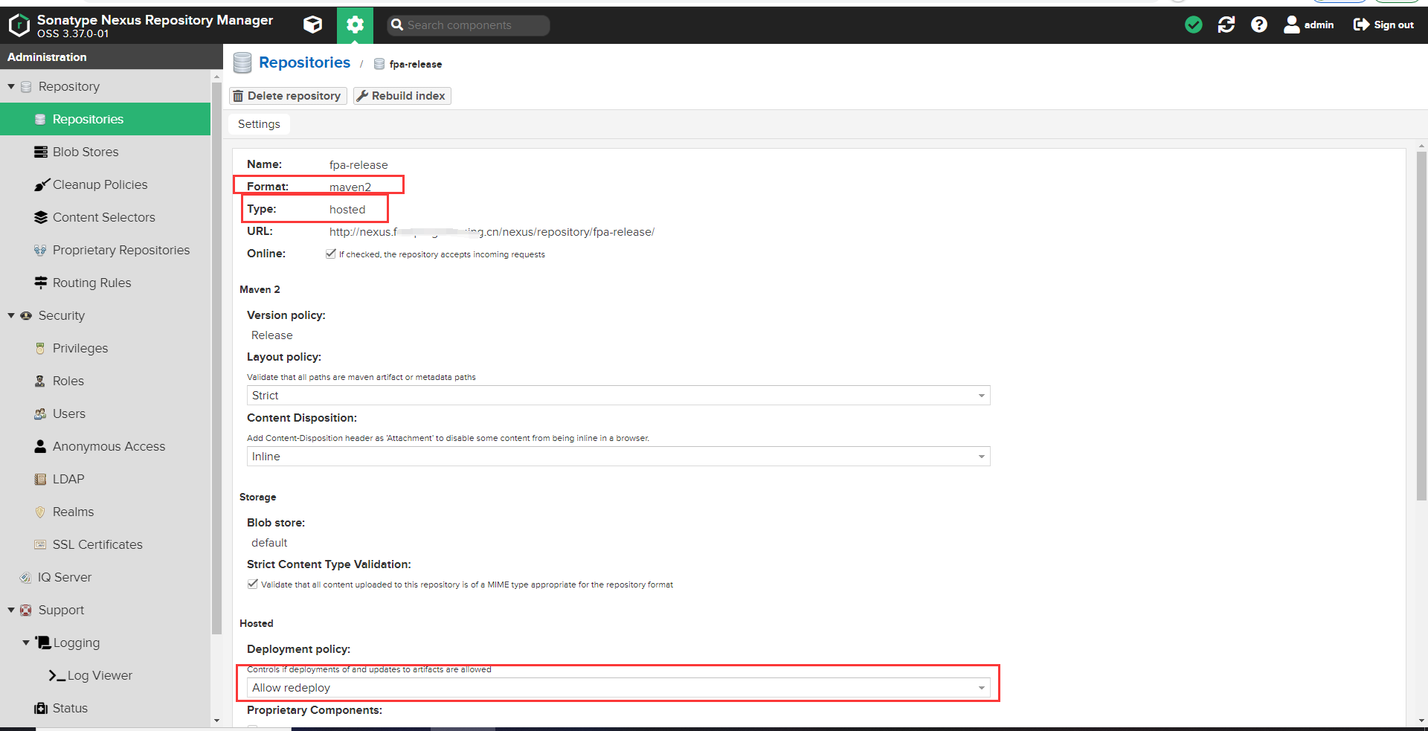Select the Settings tab
This screenshot has height=731, width=1428.
click(x=259, y=124)
